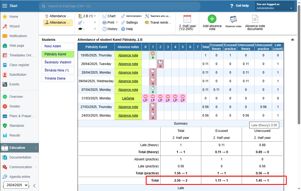Open Absence note for 15/05/2025
The image size is (301, 191).
[128, 55]
